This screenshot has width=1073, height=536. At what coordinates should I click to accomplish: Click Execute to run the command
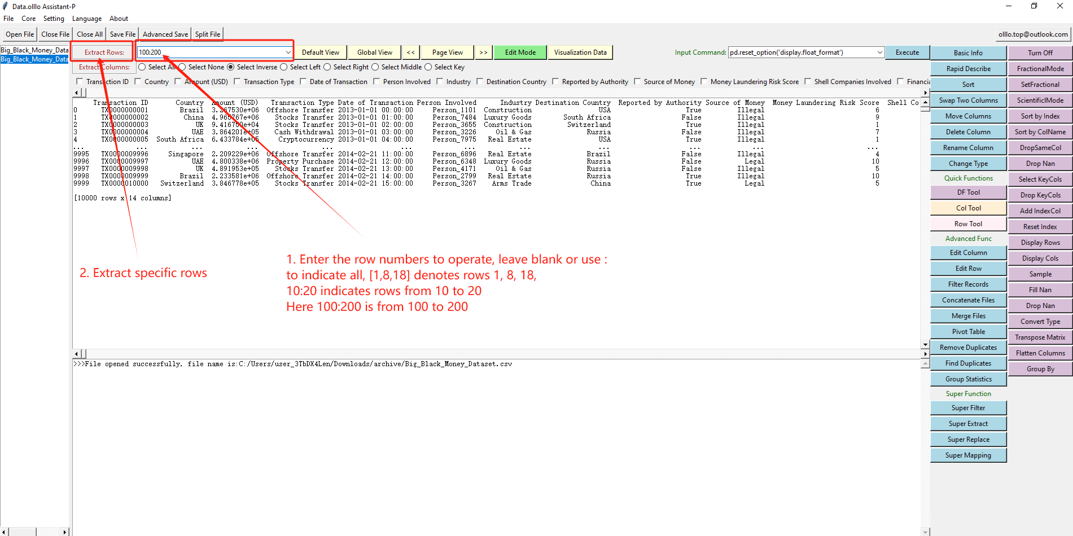[x=907, y=52]
